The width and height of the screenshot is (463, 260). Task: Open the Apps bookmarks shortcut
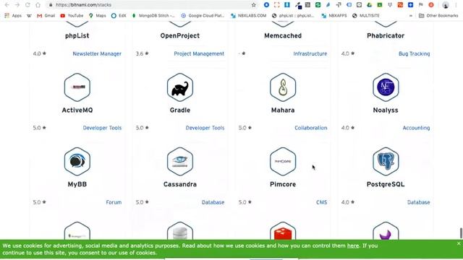coord(13,16)
